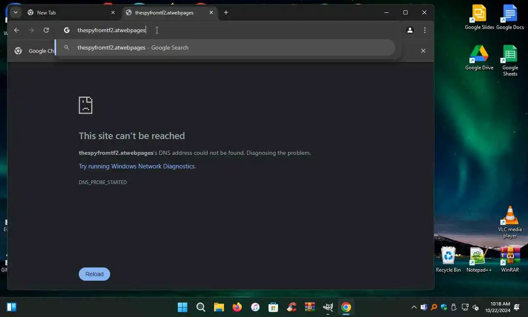This screenshot has width=528, height=317.
Task: Launch Firefox from the taskbar
Action: [x=237, y=307]
